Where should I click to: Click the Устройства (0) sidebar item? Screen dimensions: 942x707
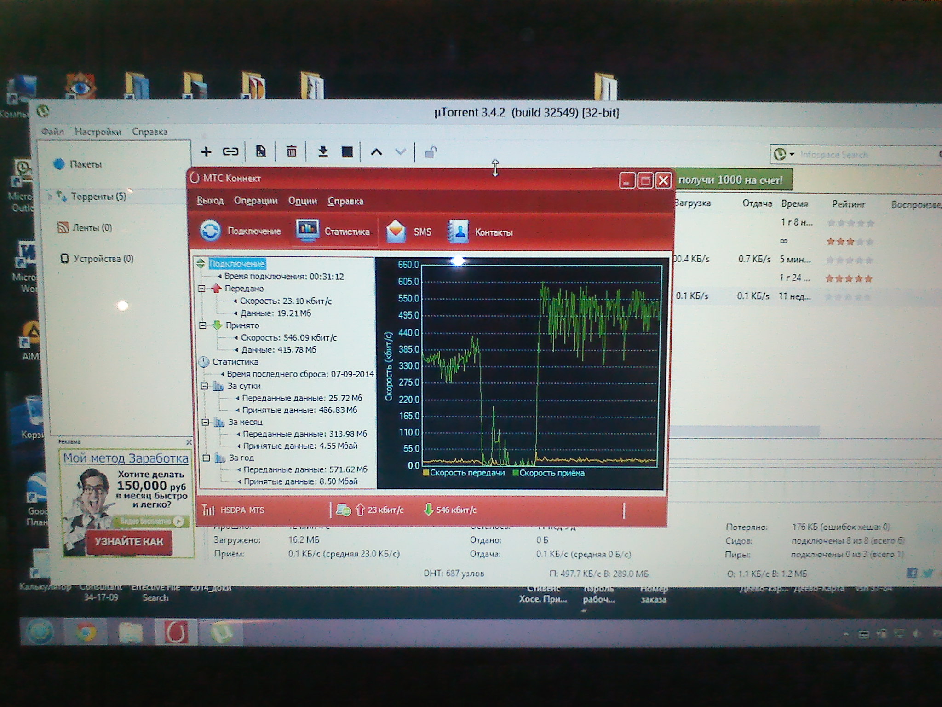pos(97,259)
